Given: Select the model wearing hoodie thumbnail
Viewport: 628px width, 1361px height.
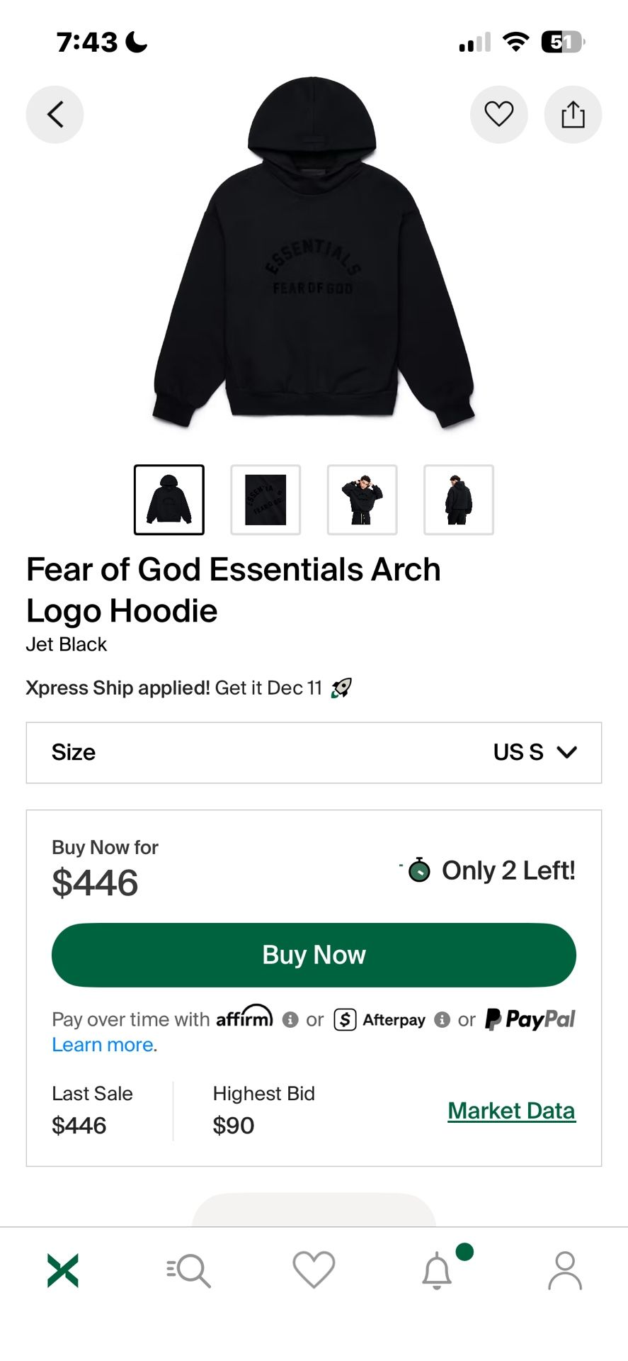Looking at the screenshot, I should [362, 499].
